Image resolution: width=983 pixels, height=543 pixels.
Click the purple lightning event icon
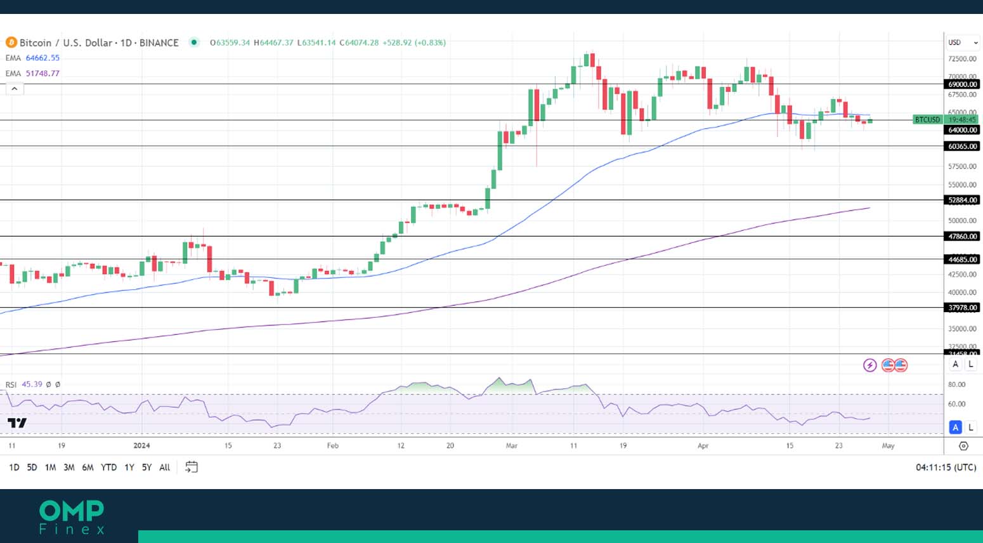(x=870, y=365)
